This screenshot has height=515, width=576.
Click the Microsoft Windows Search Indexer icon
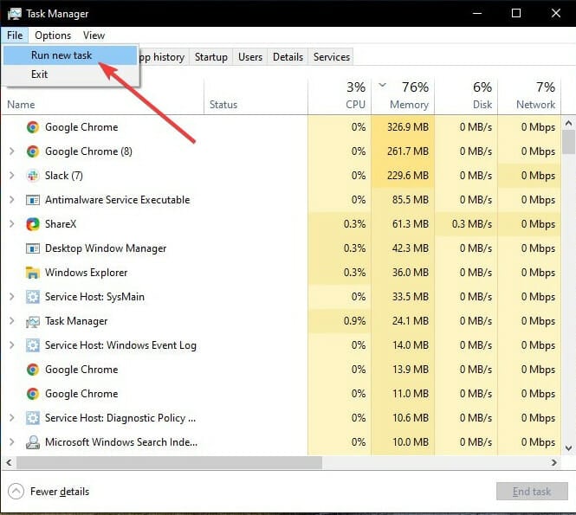pyautogui.click(x=33, y=442)
